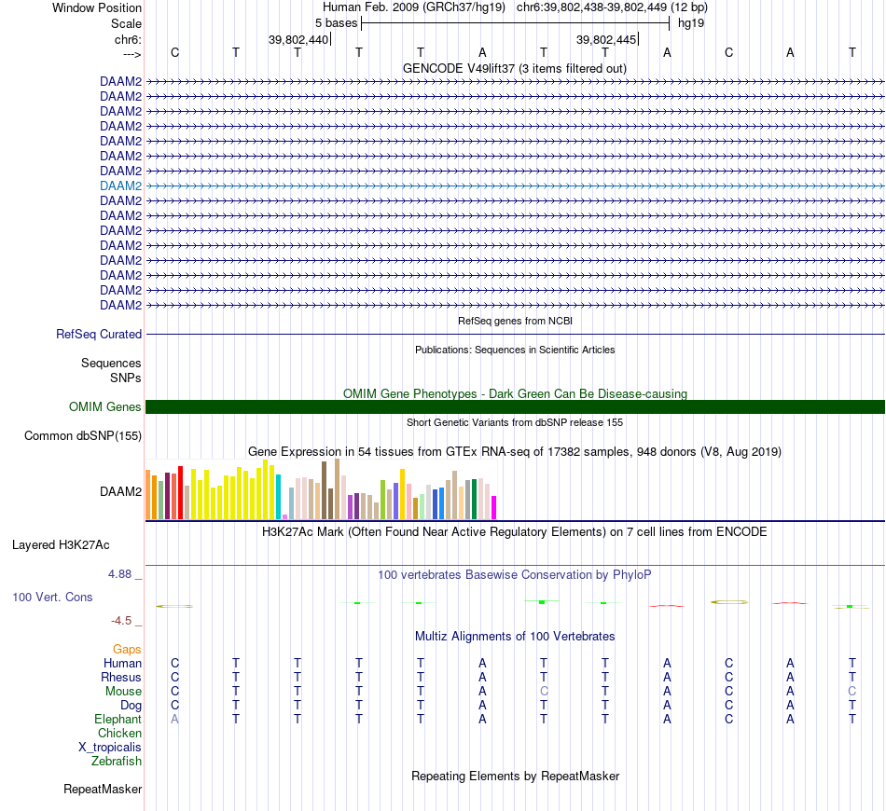The image size is (886, 811).
Task: Click 'Repeating Elements by RepeatMasker' title
Action: pyautogui.click(x=516, y=776)
